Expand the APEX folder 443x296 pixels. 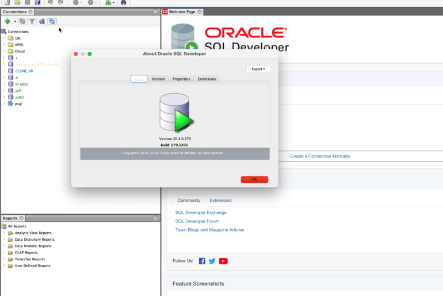(4, 45)
